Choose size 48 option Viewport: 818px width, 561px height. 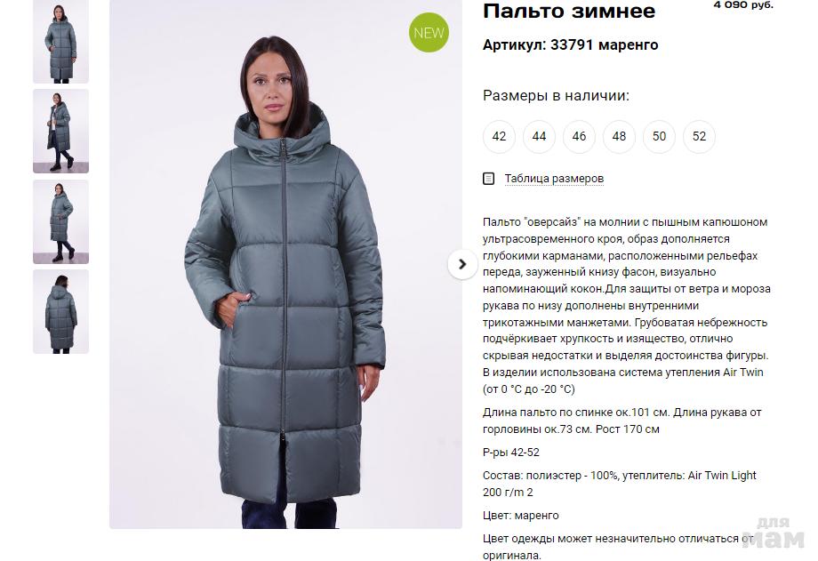pos(619,137)
